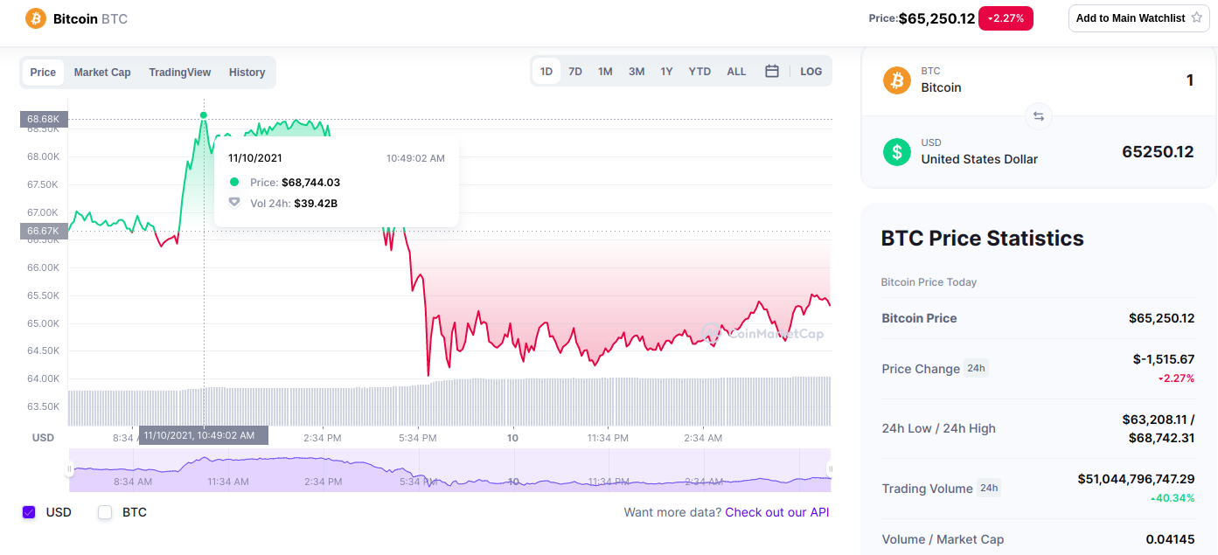Click the USD amount field showing 65250.12
Image resolution: width=1218 pixels, height=555 pixels.
(1158, 152)
